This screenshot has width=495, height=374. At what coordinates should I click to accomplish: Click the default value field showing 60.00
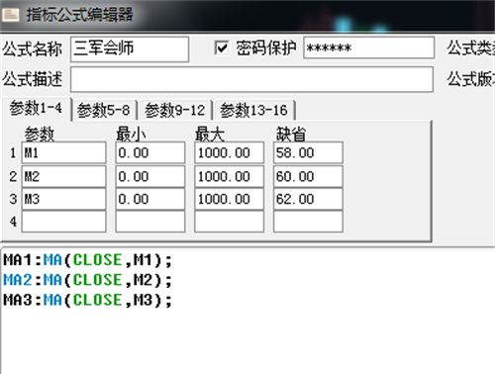click(x=308, y=176)
